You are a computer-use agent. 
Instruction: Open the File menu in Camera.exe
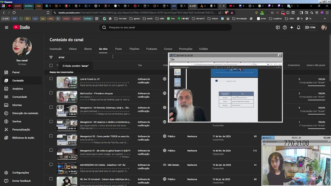[x=172, y=60]
